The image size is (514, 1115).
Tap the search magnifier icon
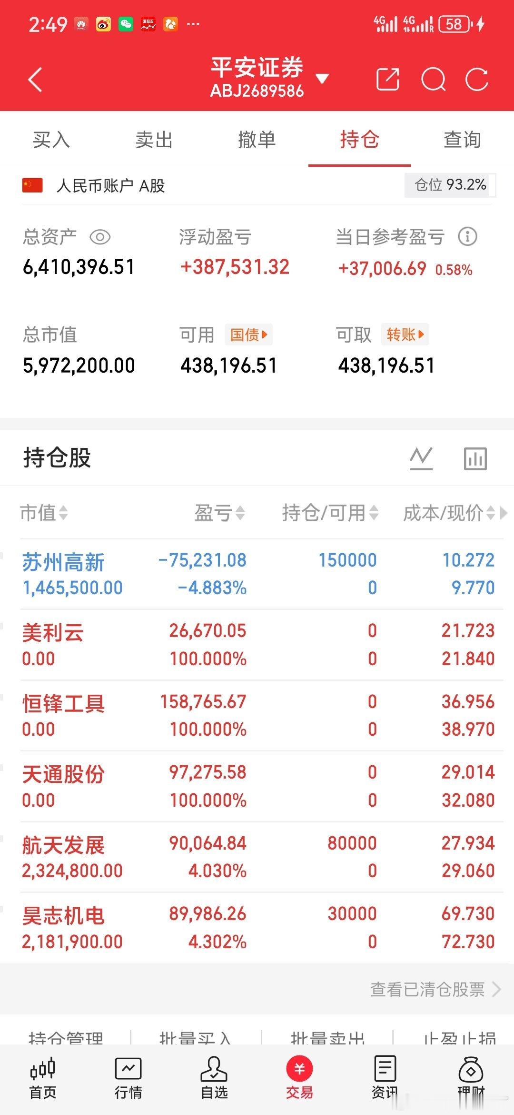(x=434, y=79)
